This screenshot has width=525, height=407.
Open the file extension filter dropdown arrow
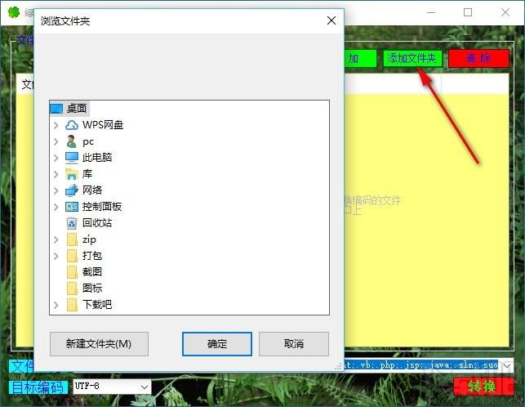[507, 365]
